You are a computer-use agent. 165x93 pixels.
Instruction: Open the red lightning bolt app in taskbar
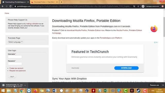[93, 91]
